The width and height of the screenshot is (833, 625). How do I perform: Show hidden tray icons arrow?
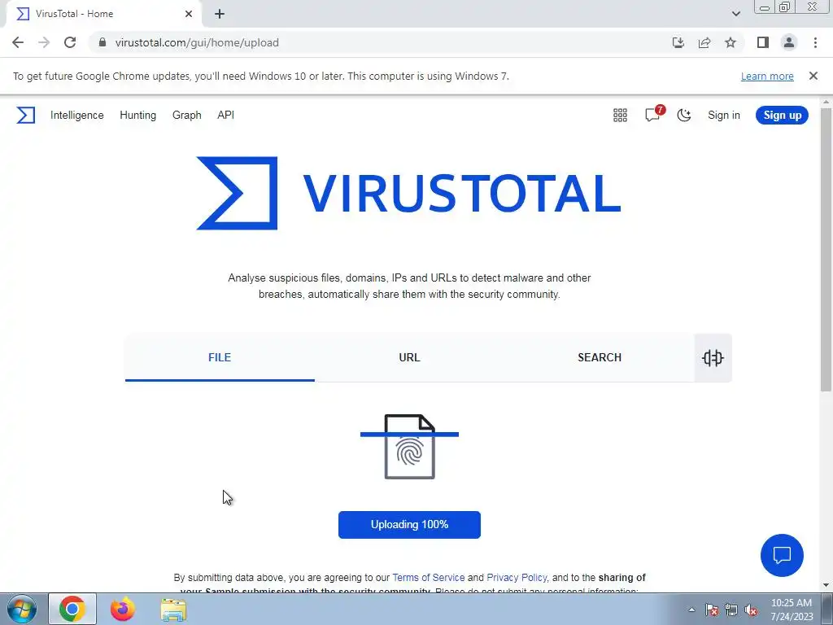[x=691, y=610]
